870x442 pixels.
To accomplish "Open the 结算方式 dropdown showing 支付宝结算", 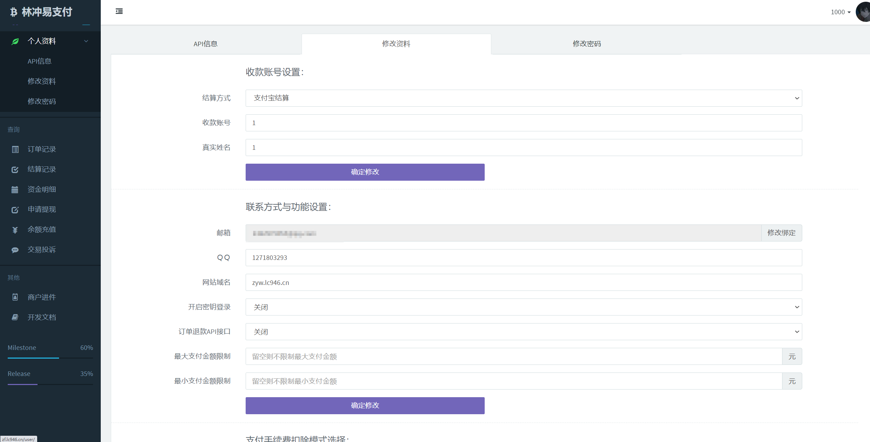I will 523,98.
